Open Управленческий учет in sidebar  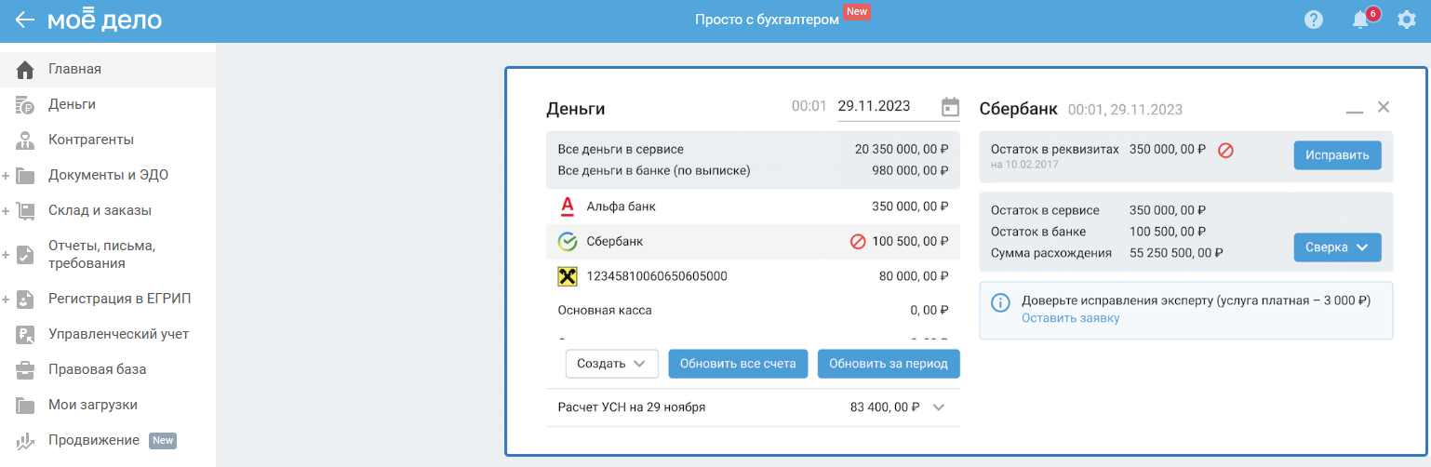pyautogui.click(x=108, y=334)
